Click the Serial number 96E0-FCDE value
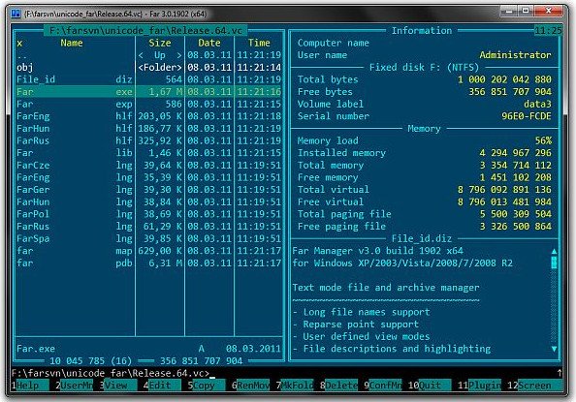Image resolution: width=576 pixels, height=402 pixels. [526, 116]
